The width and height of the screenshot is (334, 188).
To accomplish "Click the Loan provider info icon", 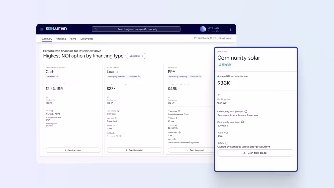I will 118,111.
